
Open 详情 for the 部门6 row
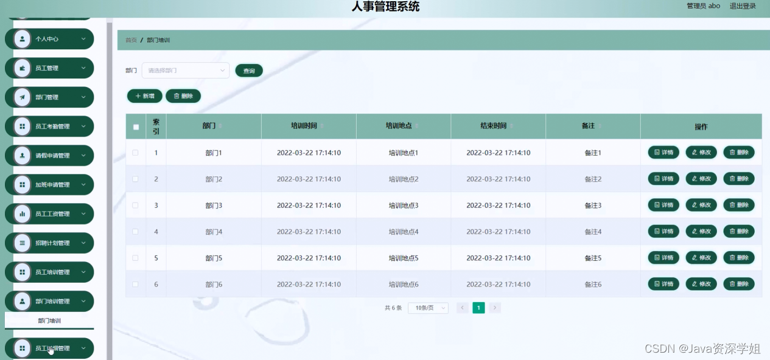click(663, 284)
